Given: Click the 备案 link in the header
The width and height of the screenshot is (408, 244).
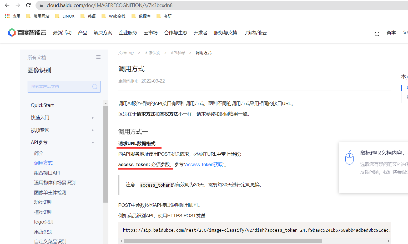Looking at the screenshot, I should click(x=391, y=32).
